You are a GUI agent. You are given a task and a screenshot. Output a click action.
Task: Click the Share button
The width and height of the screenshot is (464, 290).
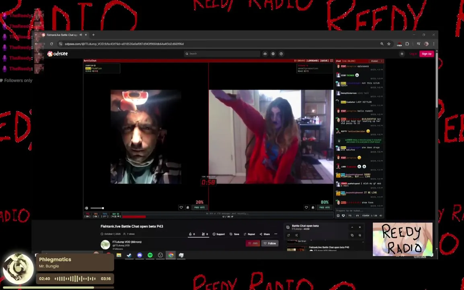[x=265, y=234]
